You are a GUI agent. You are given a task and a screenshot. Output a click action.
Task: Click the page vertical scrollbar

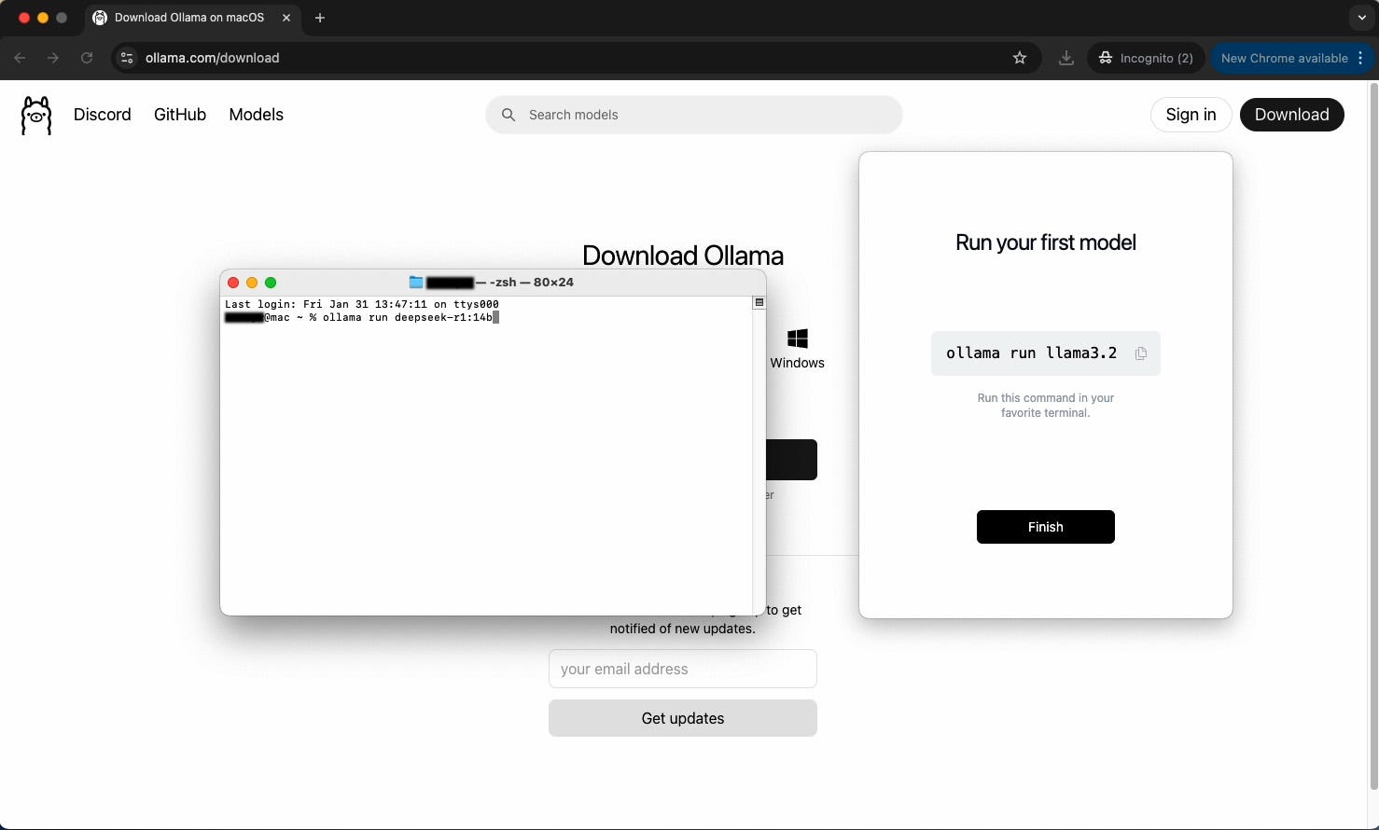[x=1373, y=438]
